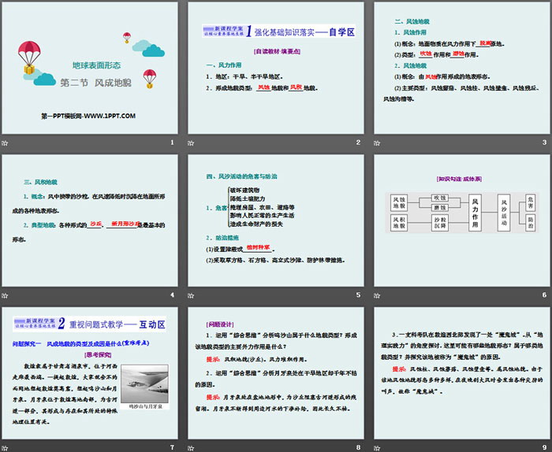Screen dimensions: 552x452
Task: Select slide 7 thumbnail with 互动区 heading
Action: point(90,373)
